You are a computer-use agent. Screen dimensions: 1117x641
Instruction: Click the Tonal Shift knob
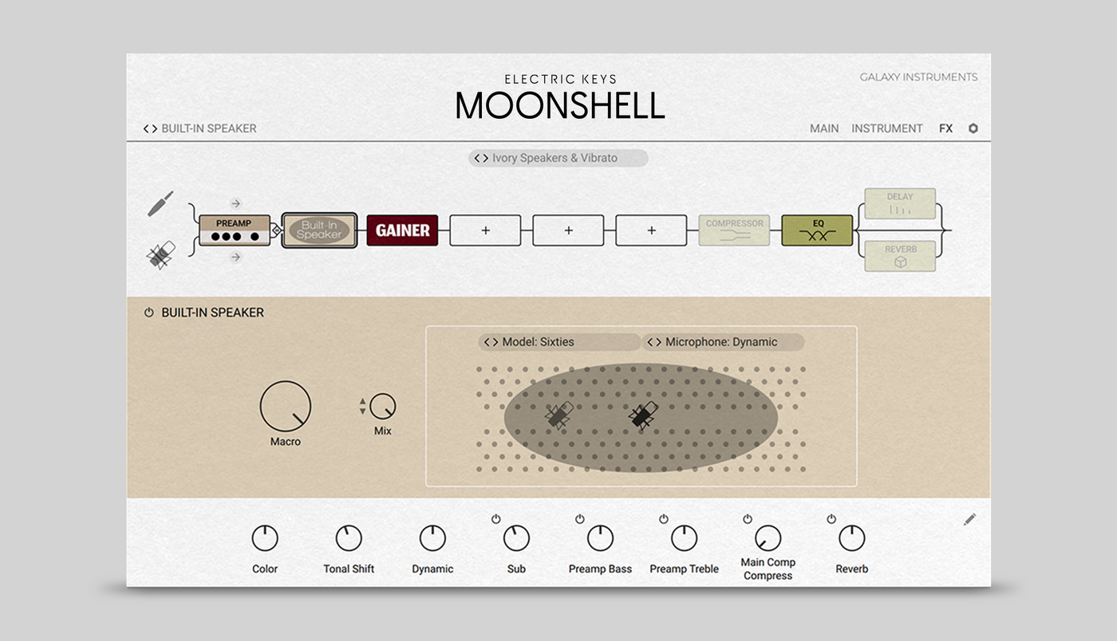349,539
